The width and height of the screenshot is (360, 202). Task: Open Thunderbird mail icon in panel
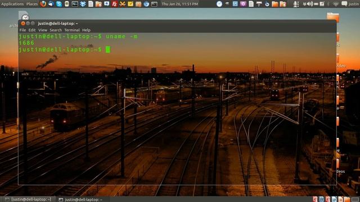[51, 4]
